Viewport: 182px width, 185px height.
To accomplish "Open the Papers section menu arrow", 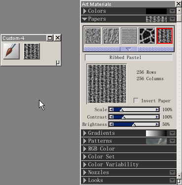I will pos(172,19).
